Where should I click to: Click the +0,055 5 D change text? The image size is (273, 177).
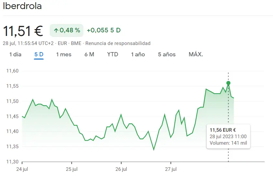click(104, 30)
